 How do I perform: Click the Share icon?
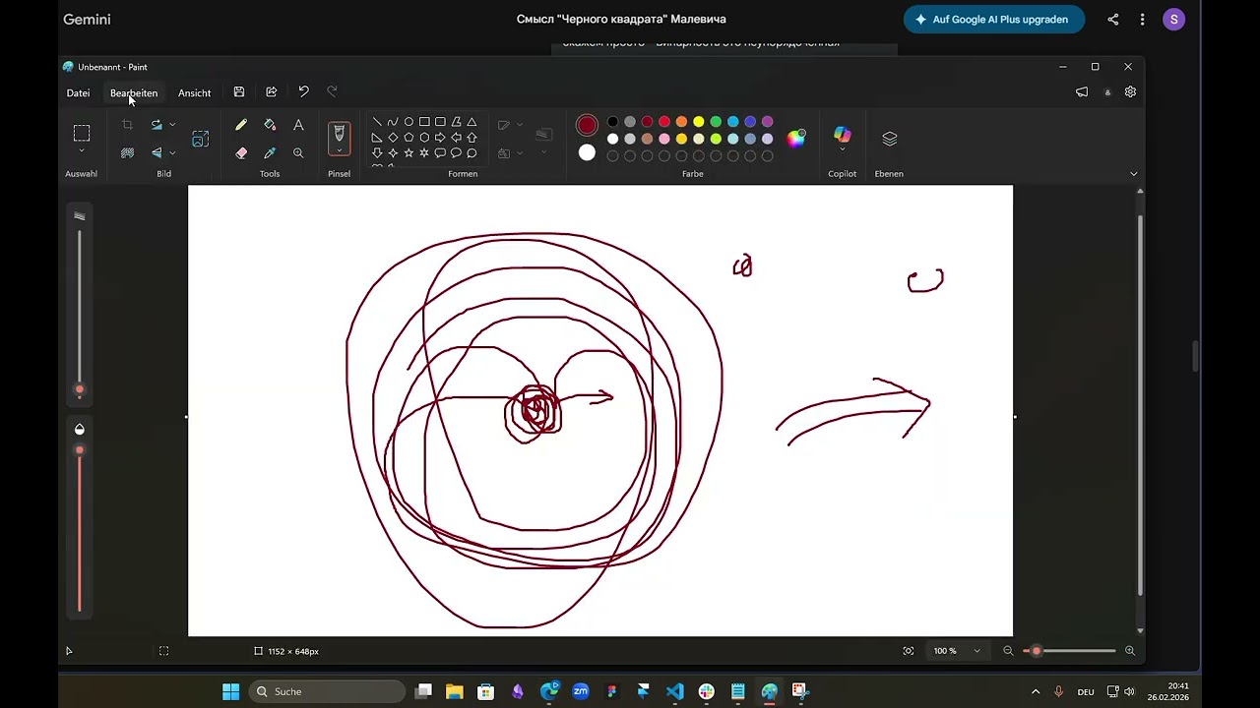point(272,92)
